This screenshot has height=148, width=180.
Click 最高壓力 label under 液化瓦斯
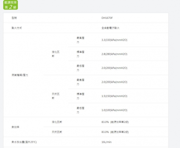pos(80,40)
